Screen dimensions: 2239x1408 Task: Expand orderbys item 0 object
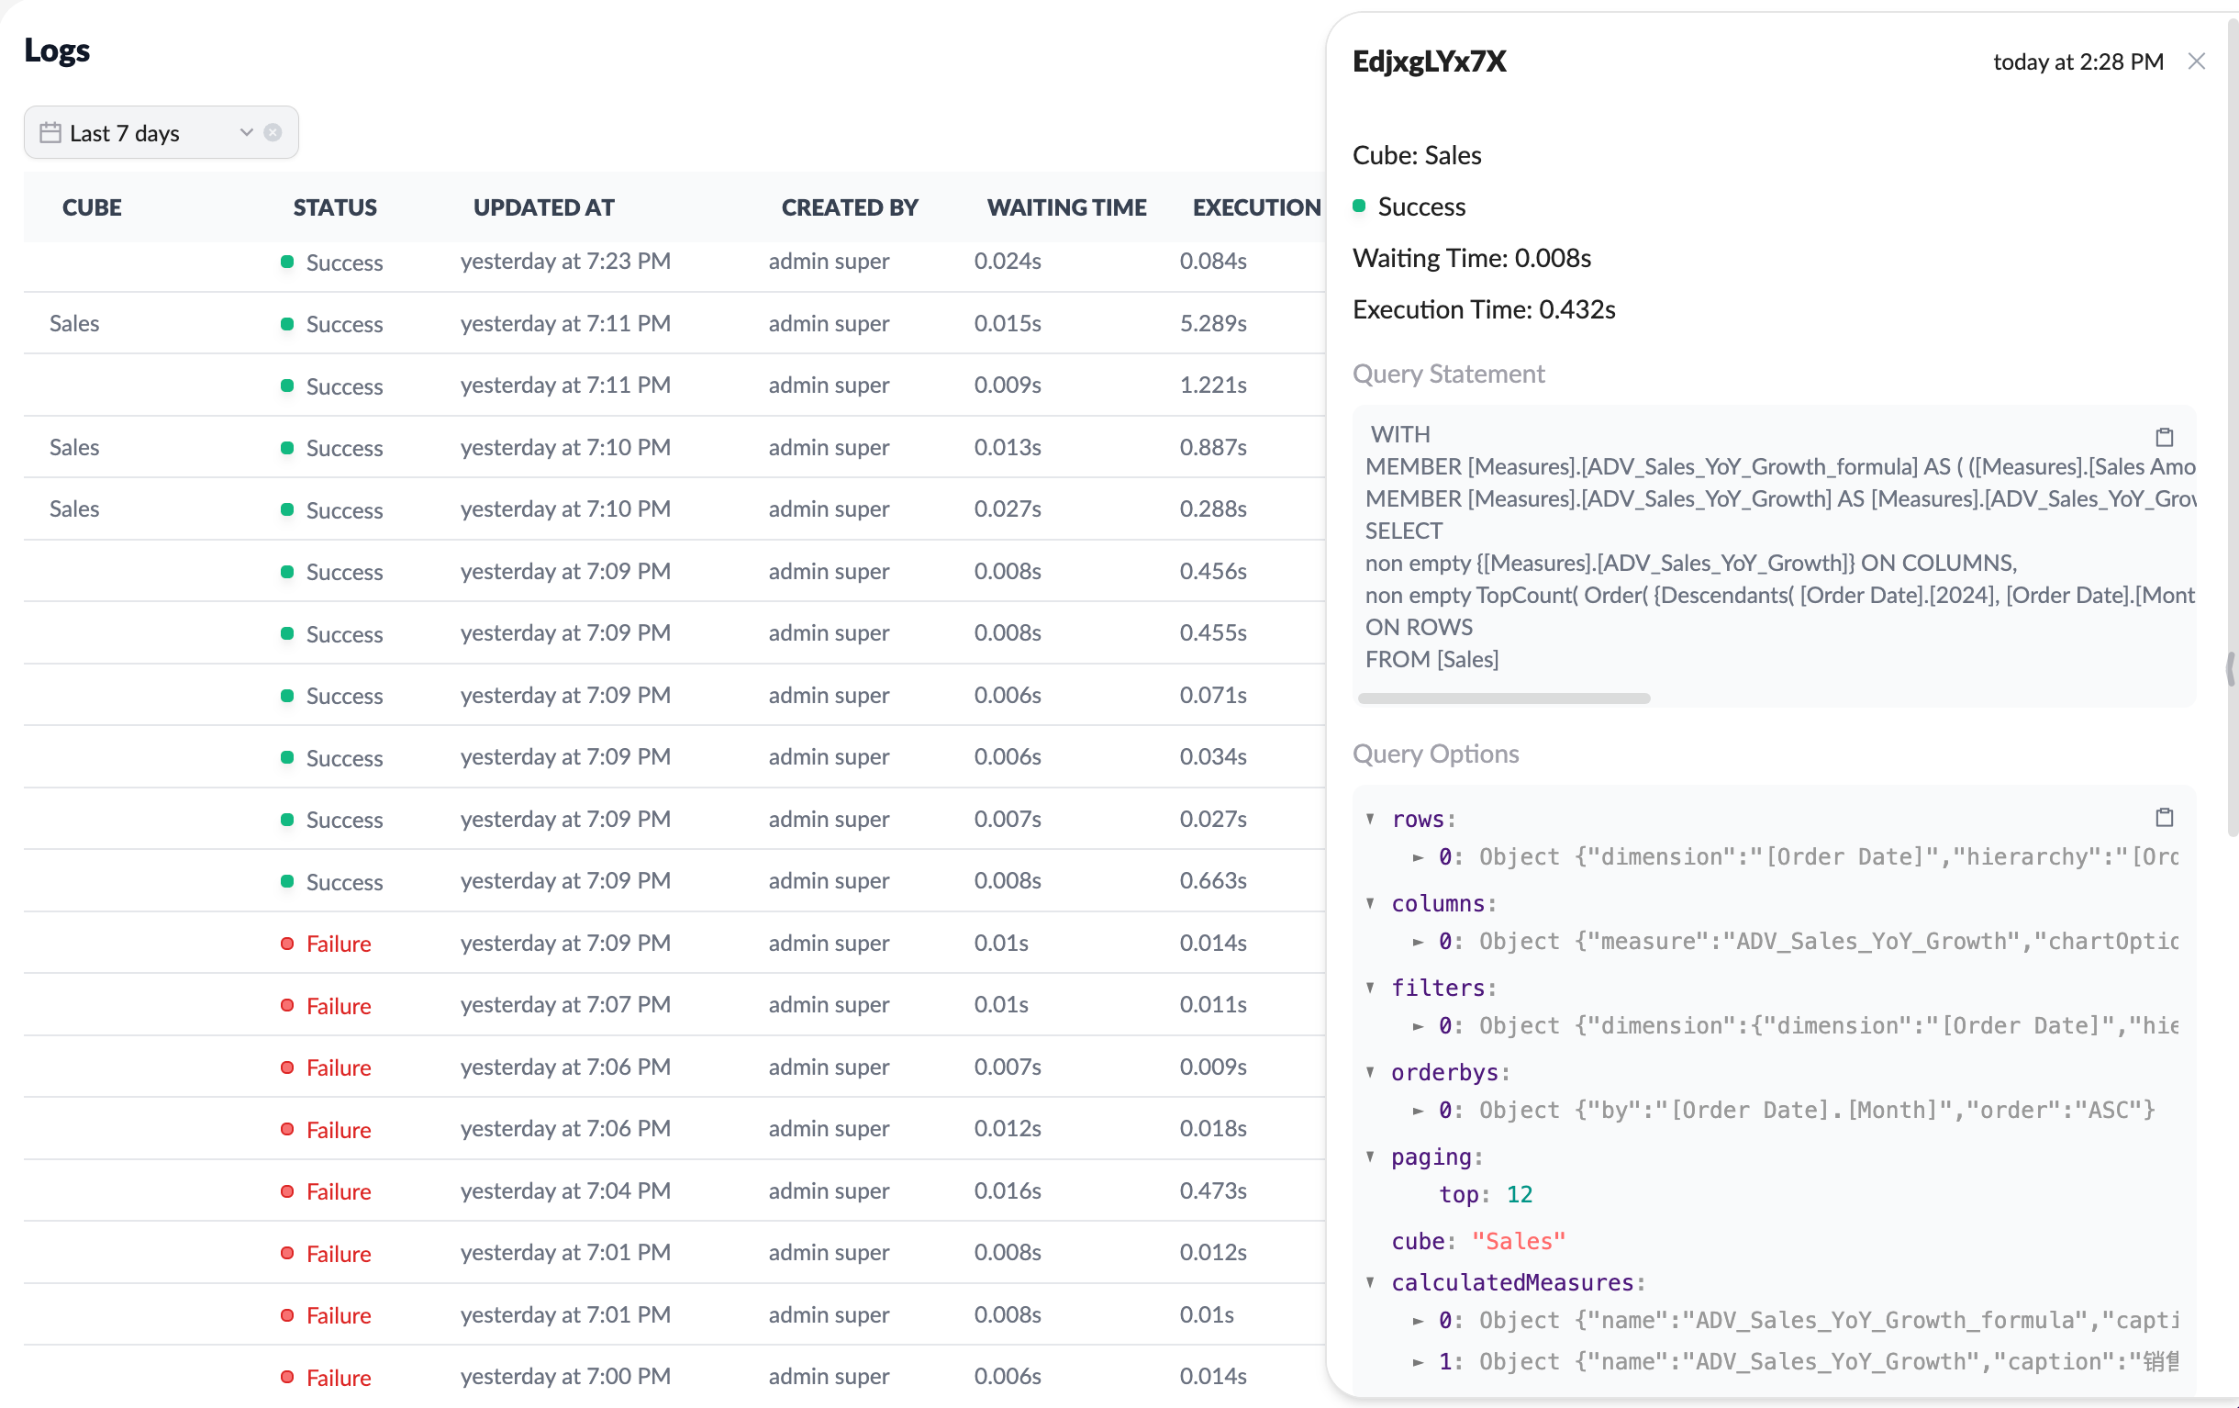coord(1417,1111)
